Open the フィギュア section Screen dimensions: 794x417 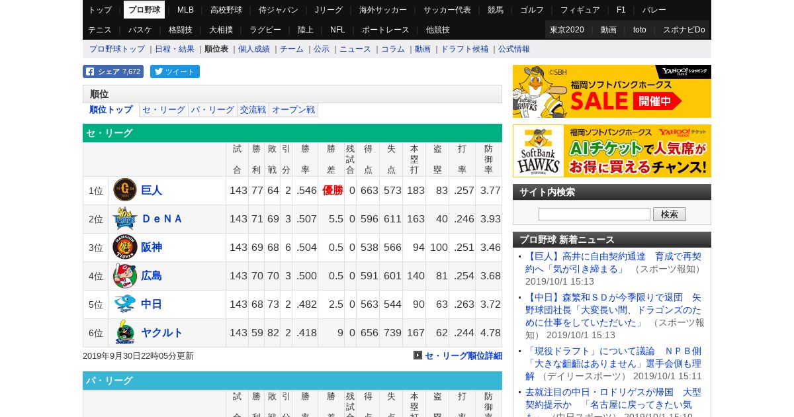pyautogui.click(x=580, y=10)
